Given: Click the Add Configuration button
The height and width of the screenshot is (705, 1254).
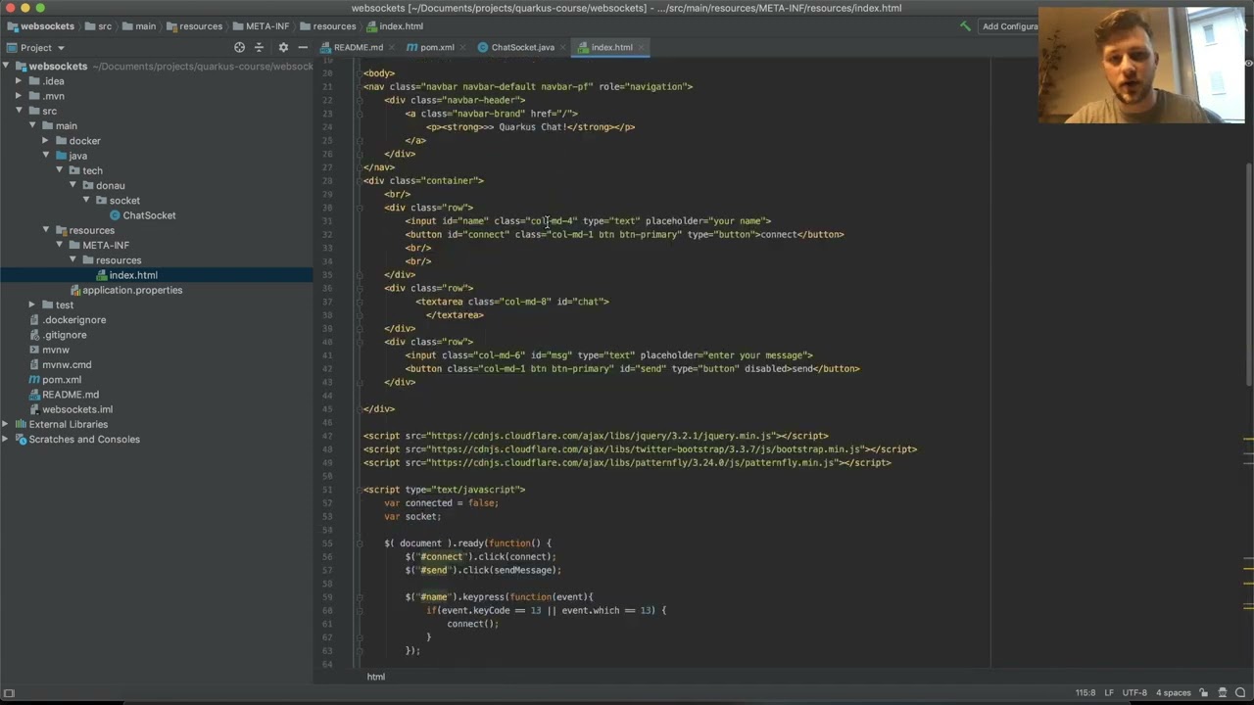Looking at the screenshot, I should click(1008, 26).
